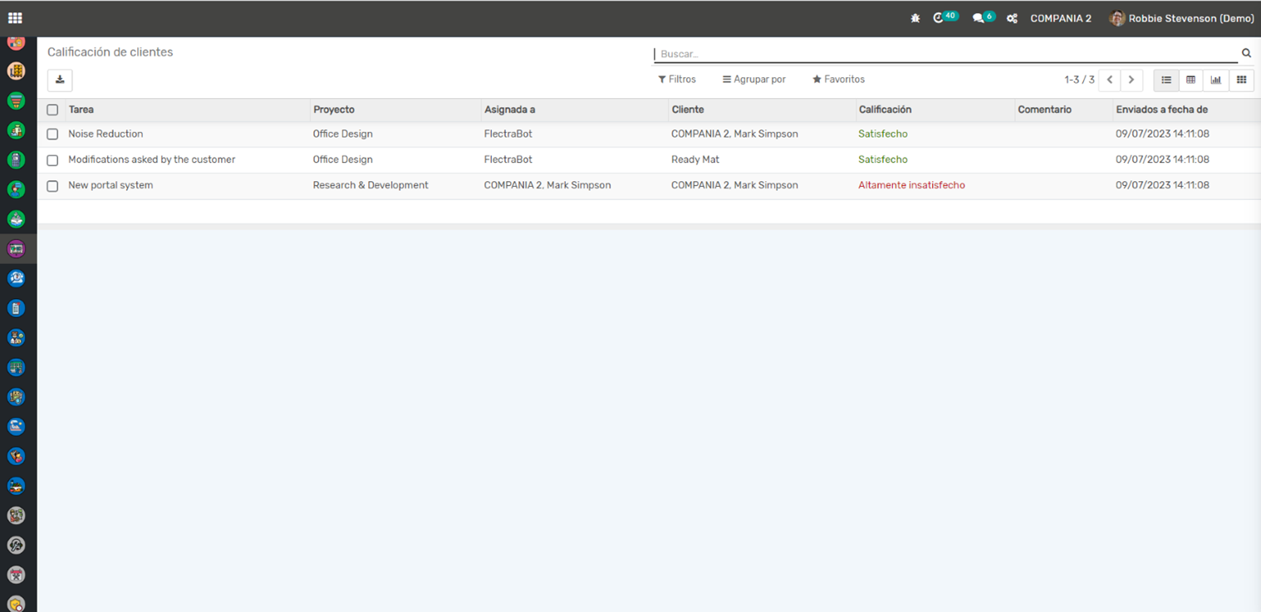The width and height of the screenshot is (1261, 612).
Task: Switch to kanban view
Action: (1241, 80)
